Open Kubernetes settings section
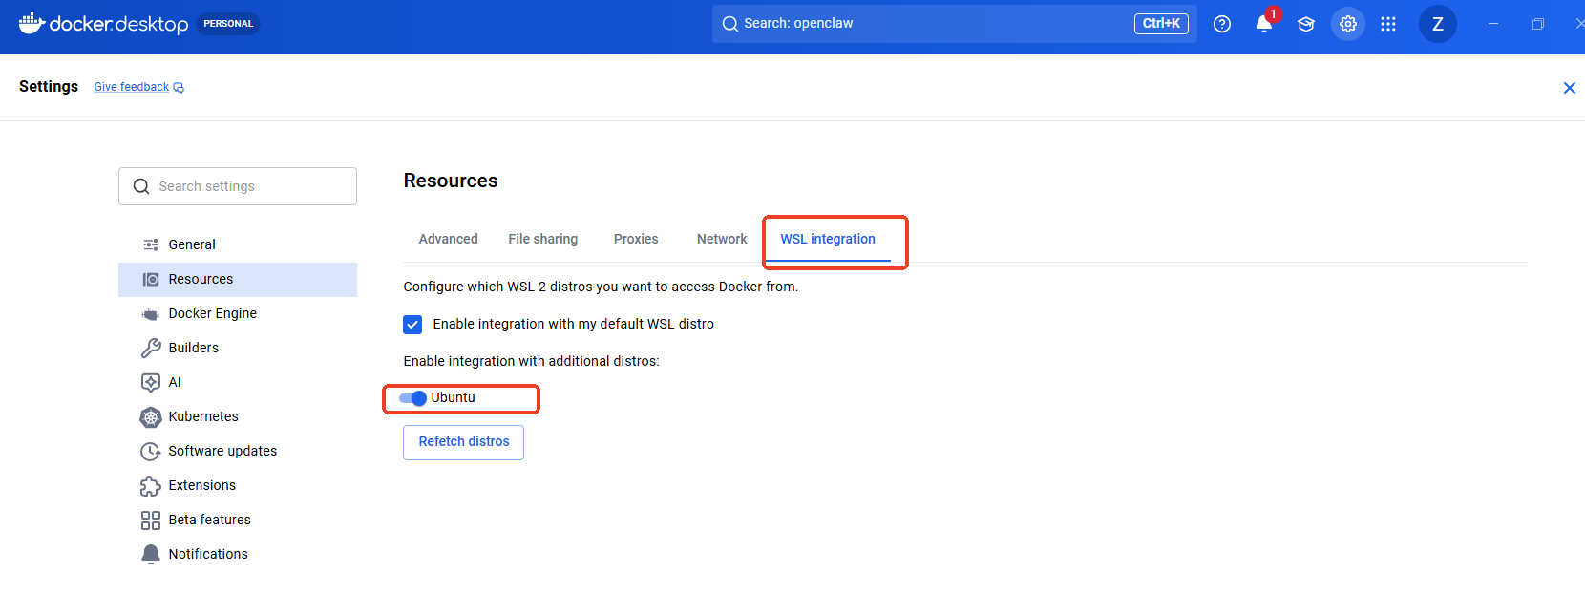Viewport: 1585px width, 595px height. (238, 416)
